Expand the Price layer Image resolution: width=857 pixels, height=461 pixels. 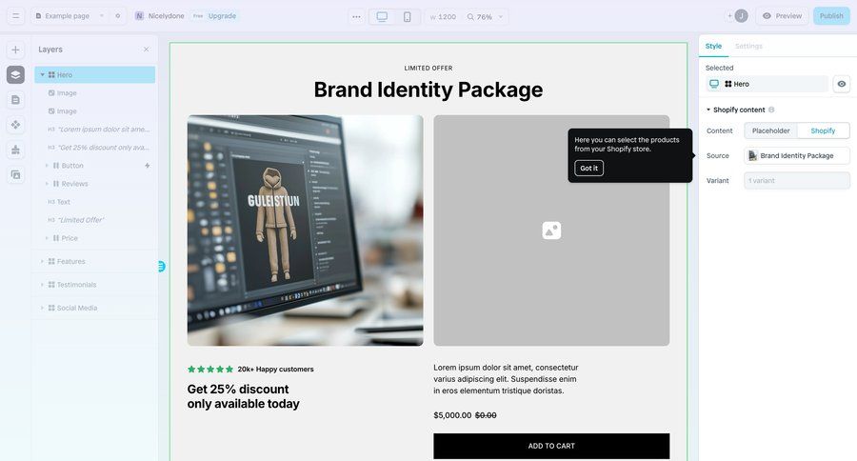pos(47,238)
